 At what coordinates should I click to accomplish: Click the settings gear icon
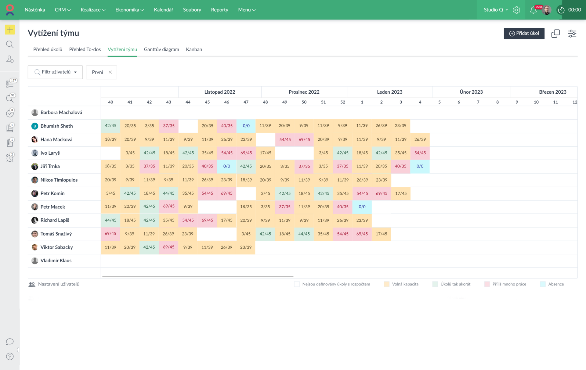coord(516,10)
